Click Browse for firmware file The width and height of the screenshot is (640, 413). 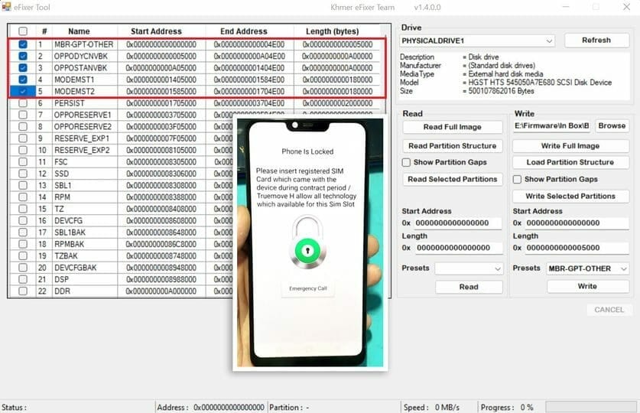click(x=612, y=125)
